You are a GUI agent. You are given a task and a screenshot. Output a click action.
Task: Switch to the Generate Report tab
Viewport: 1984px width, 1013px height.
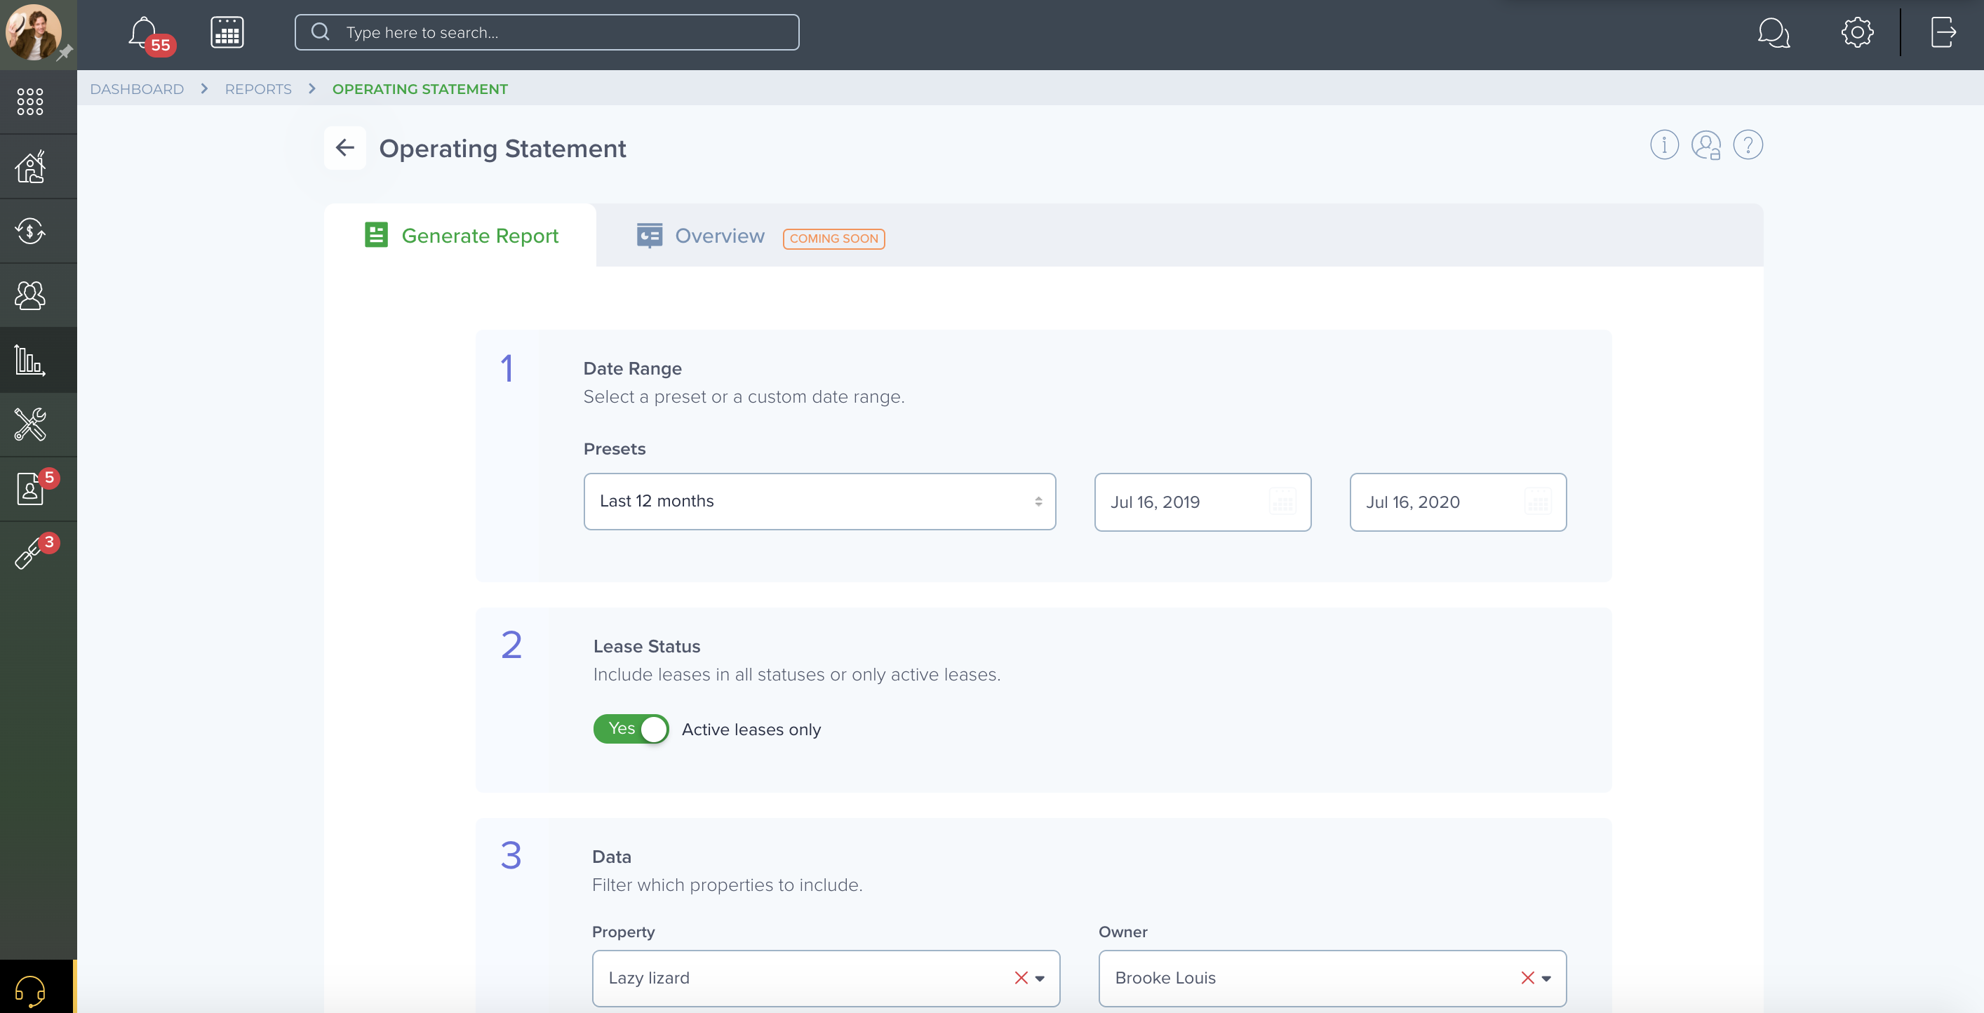tap(460, 236)
